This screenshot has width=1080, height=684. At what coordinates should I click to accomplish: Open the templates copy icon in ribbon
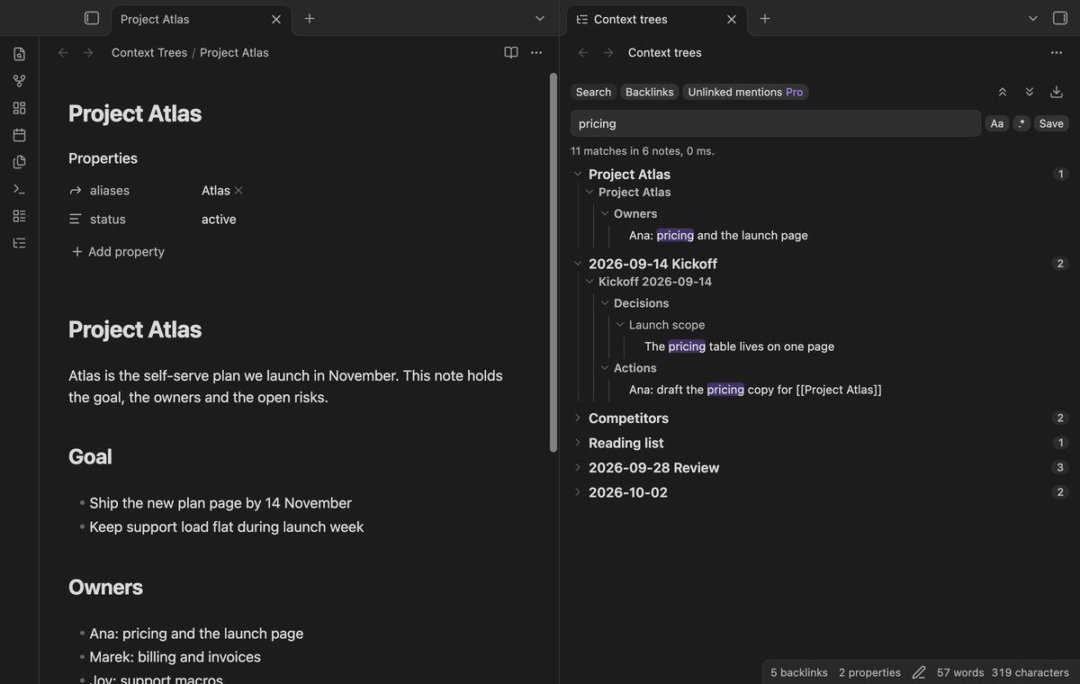pos(19,162)
